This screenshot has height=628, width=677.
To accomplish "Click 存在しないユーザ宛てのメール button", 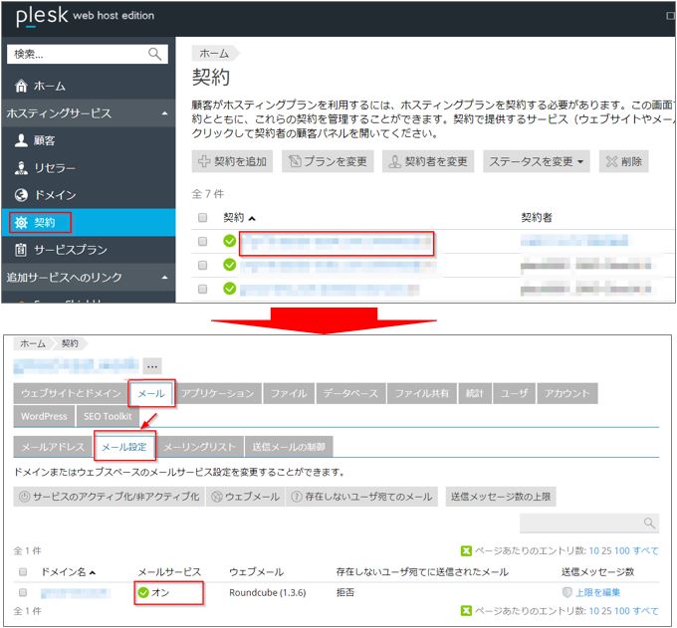I will click(x=361, y=497).
